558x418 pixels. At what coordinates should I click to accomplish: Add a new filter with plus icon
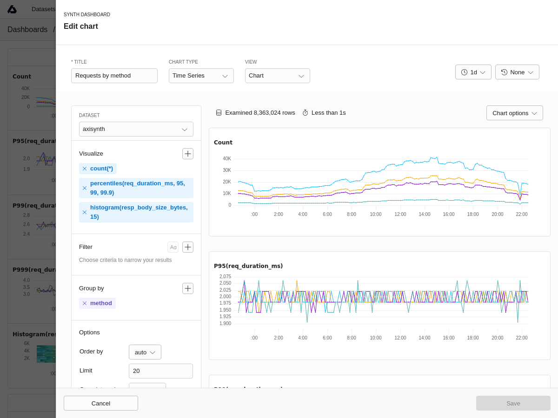188,247
